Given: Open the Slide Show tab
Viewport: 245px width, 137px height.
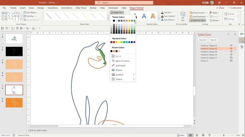Looking at the screenshot, I should [81, 8].
